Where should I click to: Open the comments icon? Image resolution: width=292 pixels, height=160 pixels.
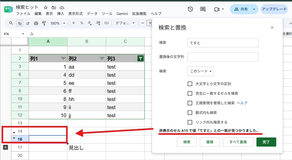(x=203, y=9)
